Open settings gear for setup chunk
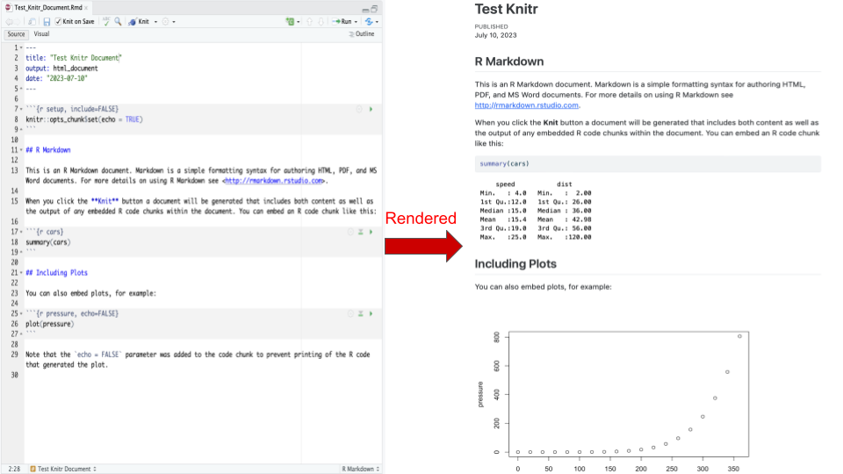This screenshot has height=474, width=843. pos(359,109)
